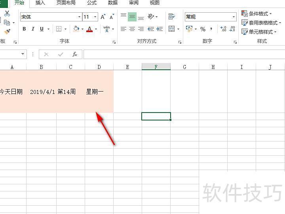The image size is (285, 214).
Task: Expand copy options dropdown arrow
Action: 14,23
